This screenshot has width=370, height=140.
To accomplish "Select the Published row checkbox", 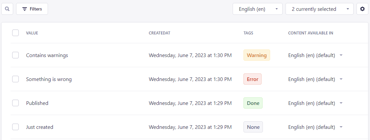I will point(15,103).
